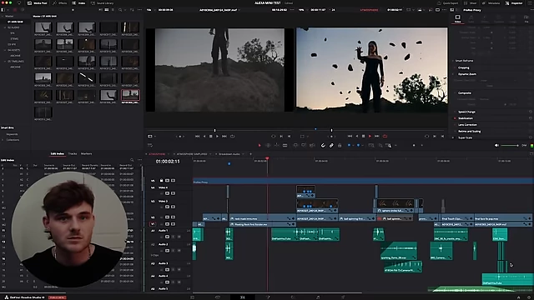Switch media pool to list view

[x=113, y=10]
